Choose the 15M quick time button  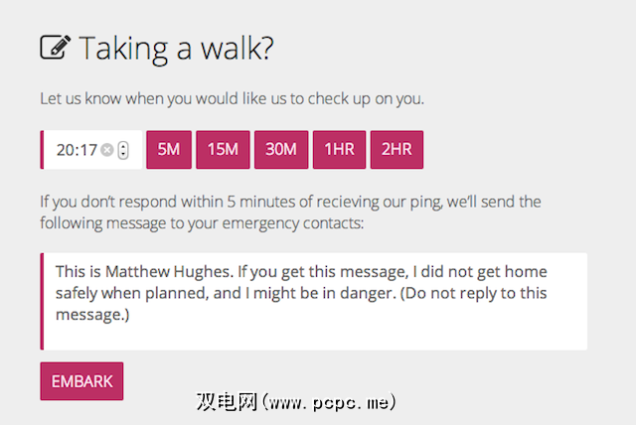point(223,150)
